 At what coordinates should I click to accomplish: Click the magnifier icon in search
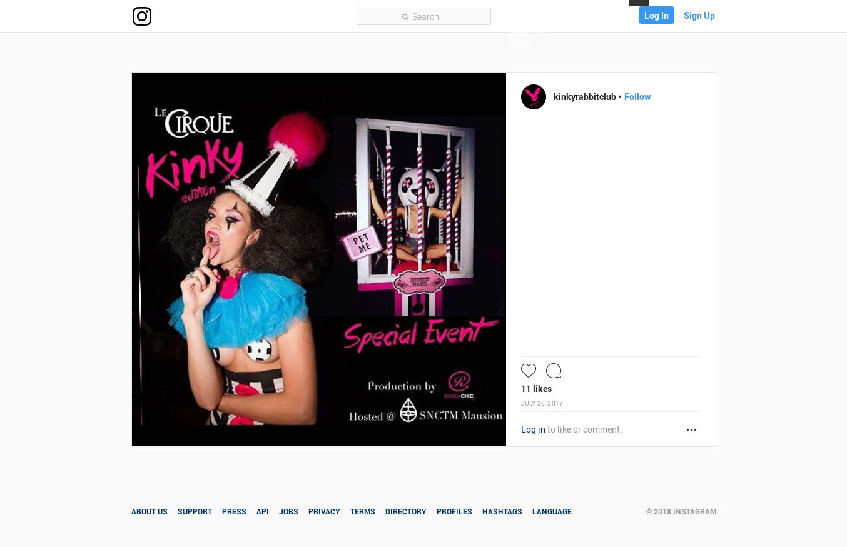pyautogui.click(x=405, y=17)
